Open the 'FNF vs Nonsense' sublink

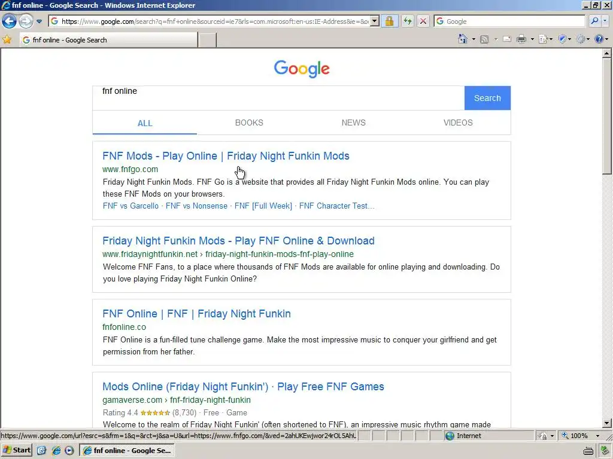pos(196,206)
